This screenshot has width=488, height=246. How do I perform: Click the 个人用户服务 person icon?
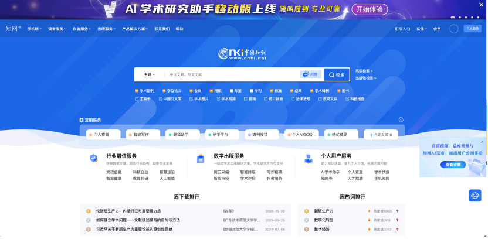(308, 159)
